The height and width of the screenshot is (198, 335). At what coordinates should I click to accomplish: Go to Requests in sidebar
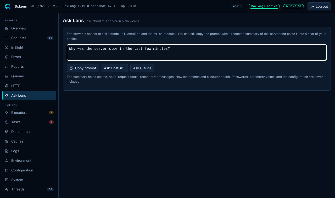click(29, 38)
